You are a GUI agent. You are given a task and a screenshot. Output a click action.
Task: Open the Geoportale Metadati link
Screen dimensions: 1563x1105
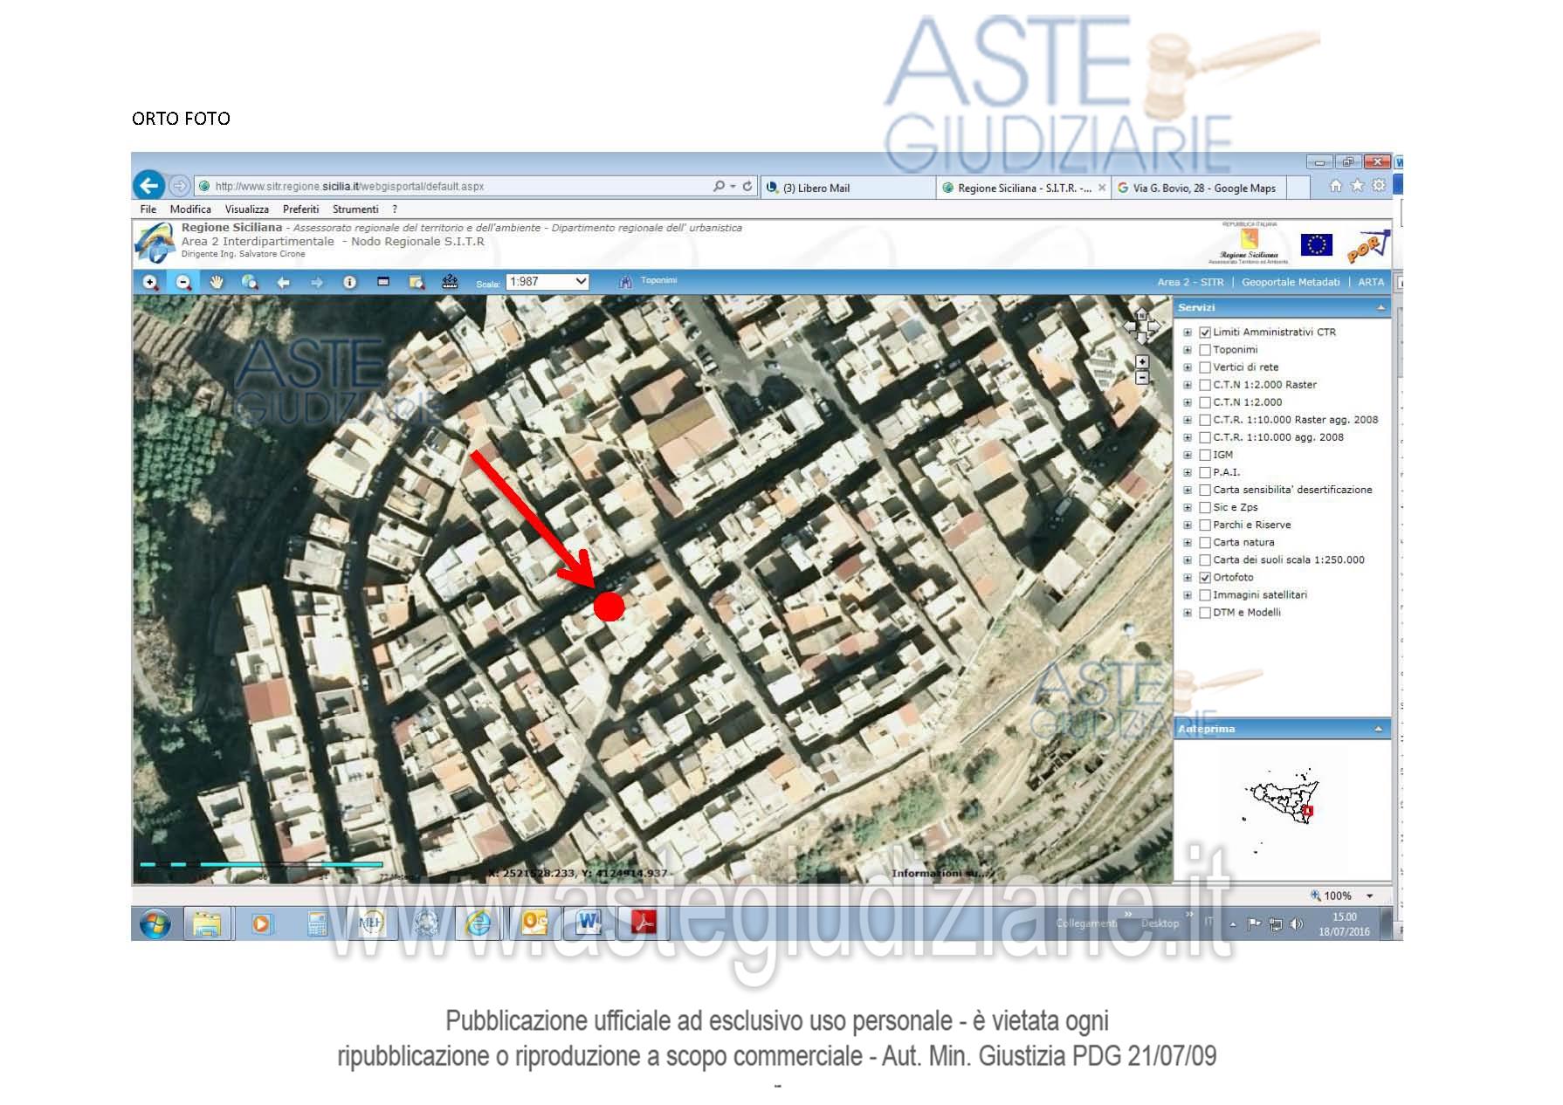point(1290,282)
